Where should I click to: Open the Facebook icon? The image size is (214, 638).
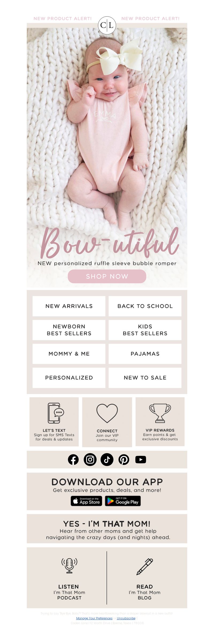pos(73,459)
